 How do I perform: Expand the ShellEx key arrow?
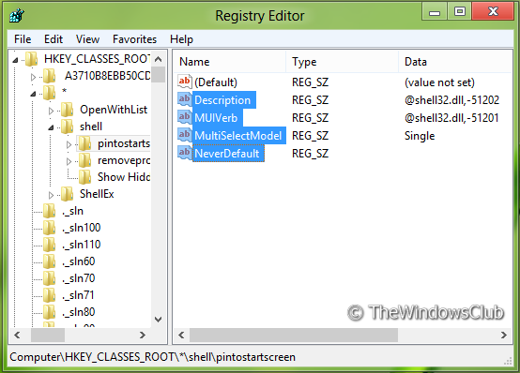51,195
